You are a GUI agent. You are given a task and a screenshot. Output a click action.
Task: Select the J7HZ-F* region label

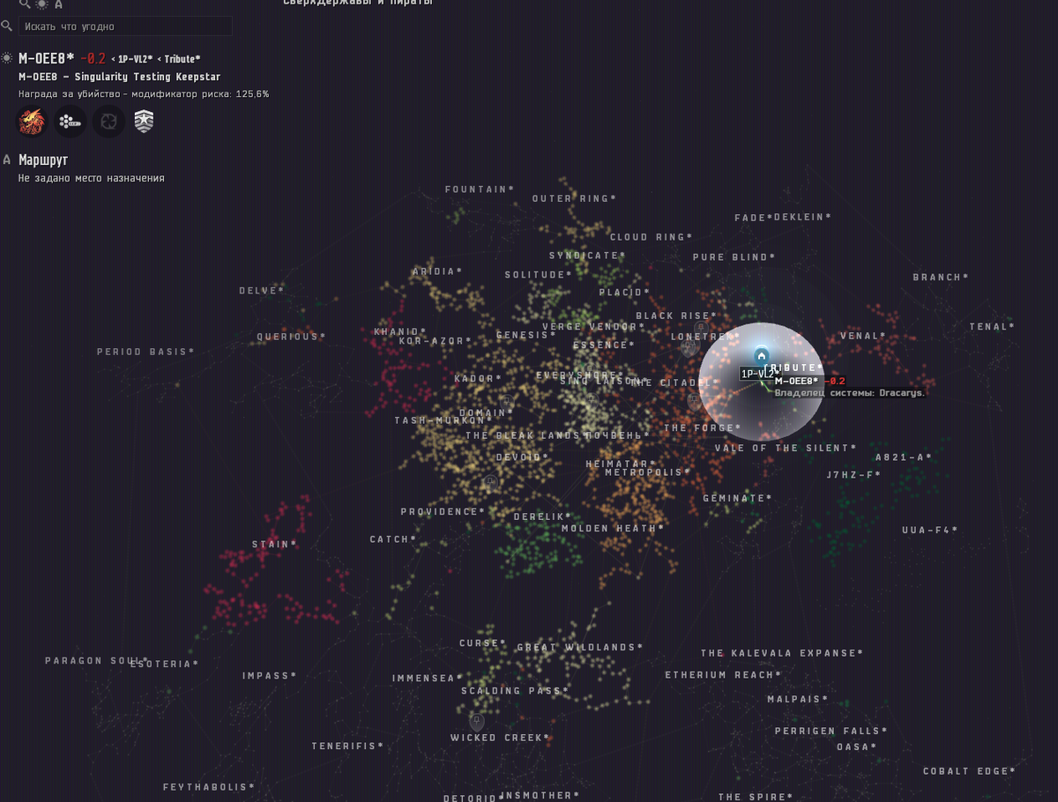[854, 475]
